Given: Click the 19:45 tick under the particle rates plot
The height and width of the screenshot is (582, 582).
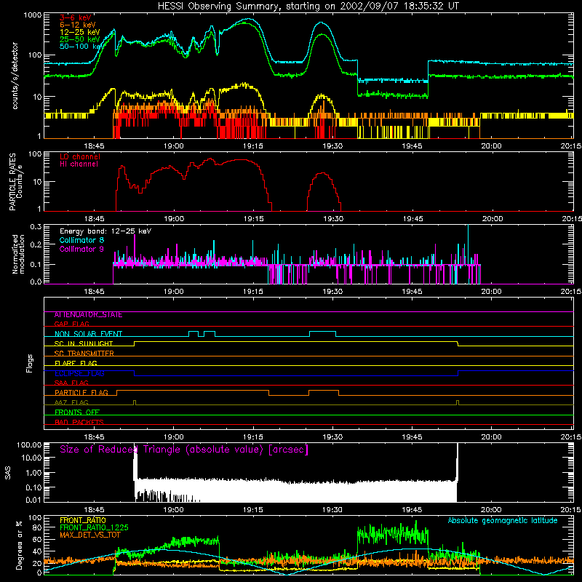Looking at the screenshot, I should pyautogui.click(x=412, y=219).
